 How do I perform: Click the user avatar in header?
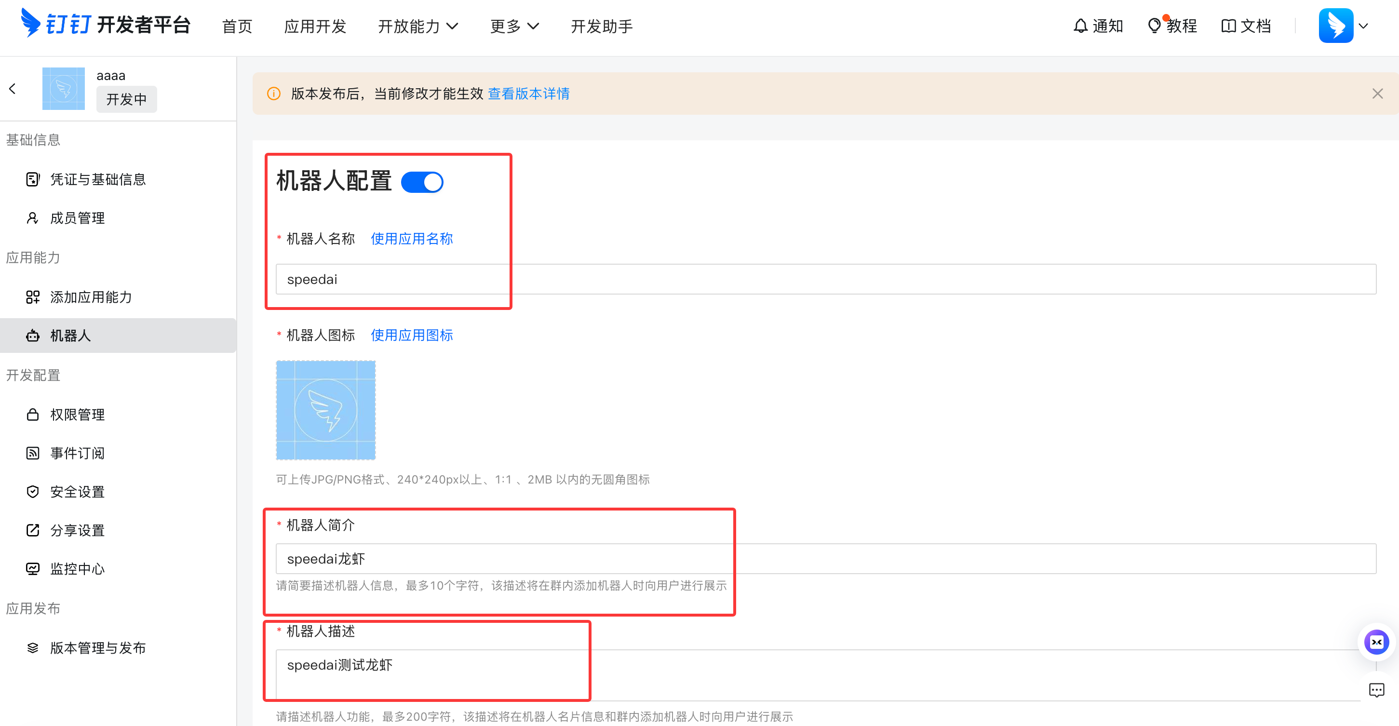coord(1335,26)
